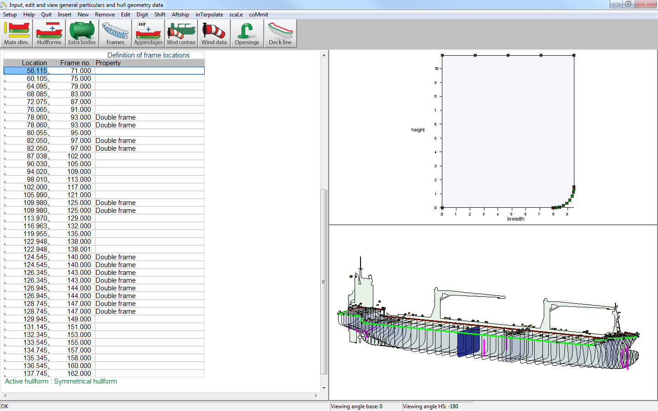Click the Wind contour icon
This screenshot has width=658, height=411.
(x=181, y=33)
